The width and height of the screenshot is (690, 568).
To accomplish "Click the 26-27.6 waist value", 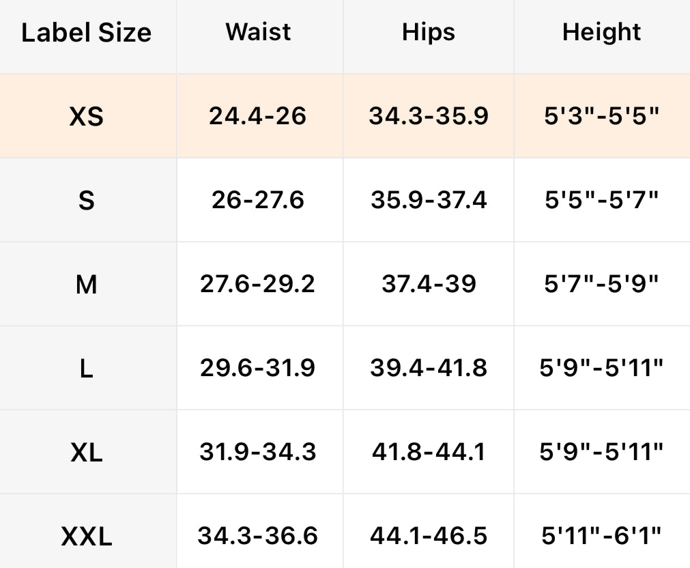I will pos(258,200).
